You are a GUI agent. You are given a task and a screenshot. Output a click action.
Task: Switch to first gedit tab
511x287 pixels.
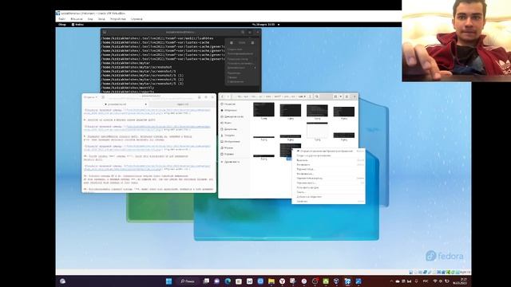(x=116, y=104)
